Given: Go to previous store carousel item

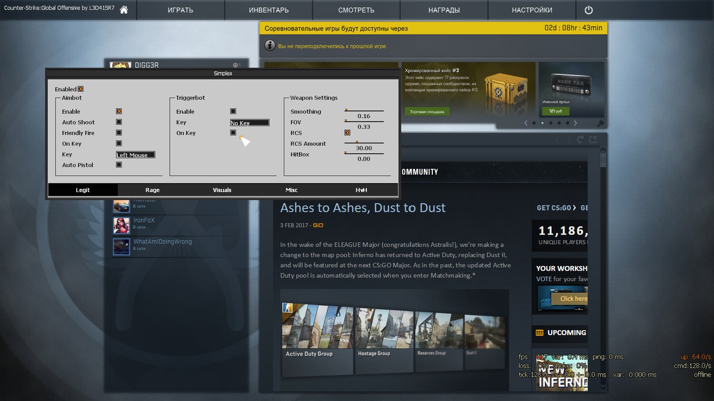Looking at the screenshot, I should pos(525,123).
